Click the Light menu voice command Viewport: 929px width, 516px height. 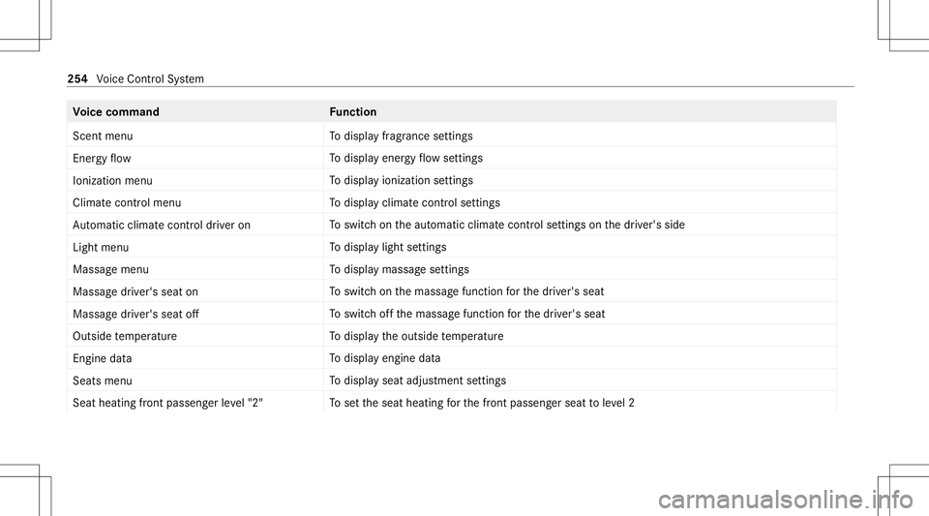[x=100, y=247]
